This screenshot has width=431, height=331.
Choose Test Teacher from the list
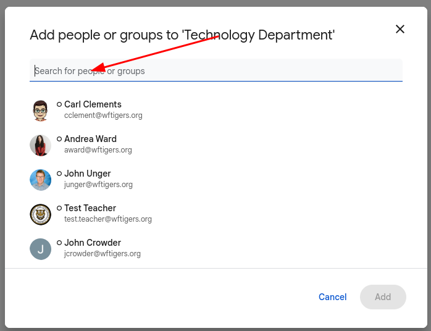(x=215, y=214)
